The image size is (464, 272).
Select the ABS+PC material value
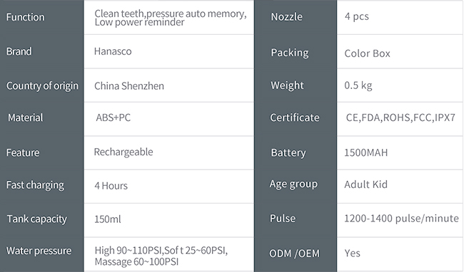pyautogui.click(x=113, y=117)
